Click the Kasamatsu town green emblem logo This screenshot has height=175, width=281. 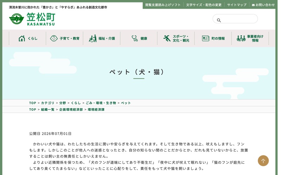coord(17,19)
